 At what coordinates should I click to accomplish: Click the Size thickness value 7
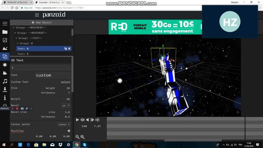[69, 93]
